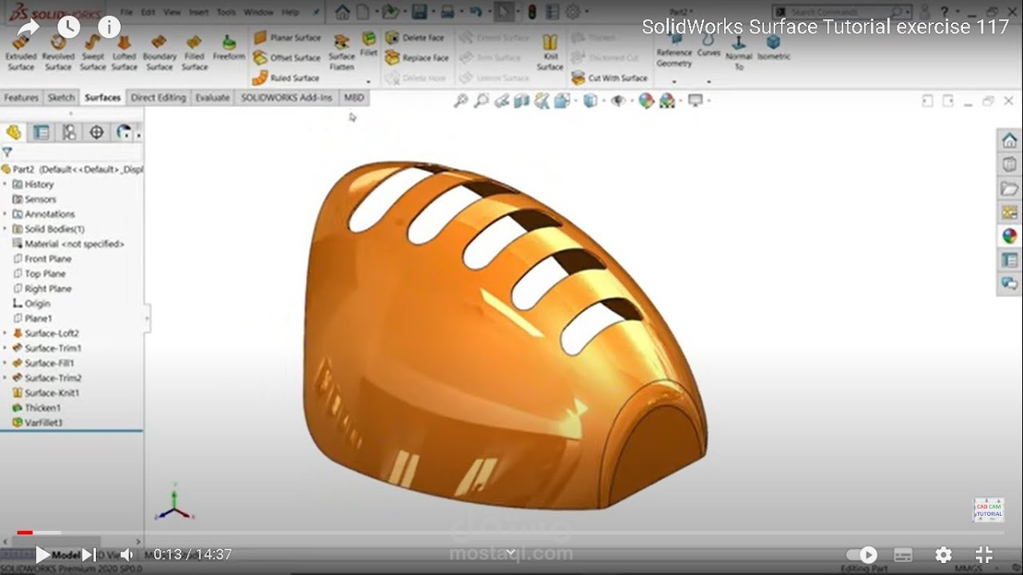1023x575 pixels.
Task: Click the SolidWorks Home icon in toolbar
Action: click(343, 12)
